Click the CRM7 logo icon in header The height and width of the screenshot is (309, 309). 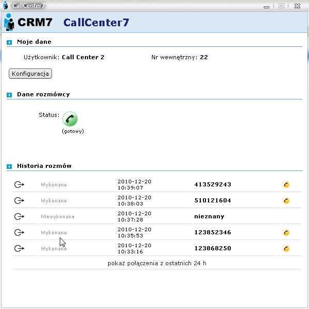[9, 22]
